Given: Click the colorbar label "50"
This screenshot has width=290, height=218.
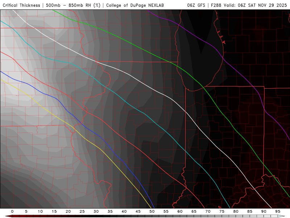Looking at the screenshot, I should [152, 211].
